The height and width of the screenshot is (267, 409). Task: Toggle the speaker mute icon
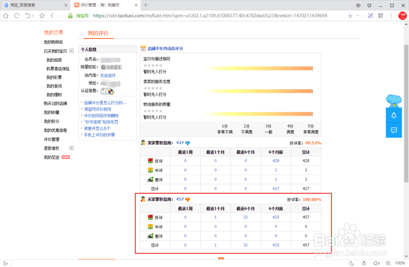point(376,263)
